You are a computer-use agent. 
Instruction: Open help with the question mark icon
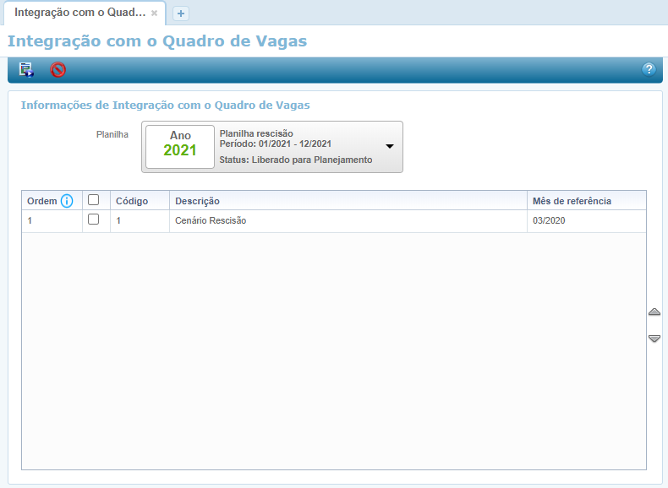[x=649, y=70]
